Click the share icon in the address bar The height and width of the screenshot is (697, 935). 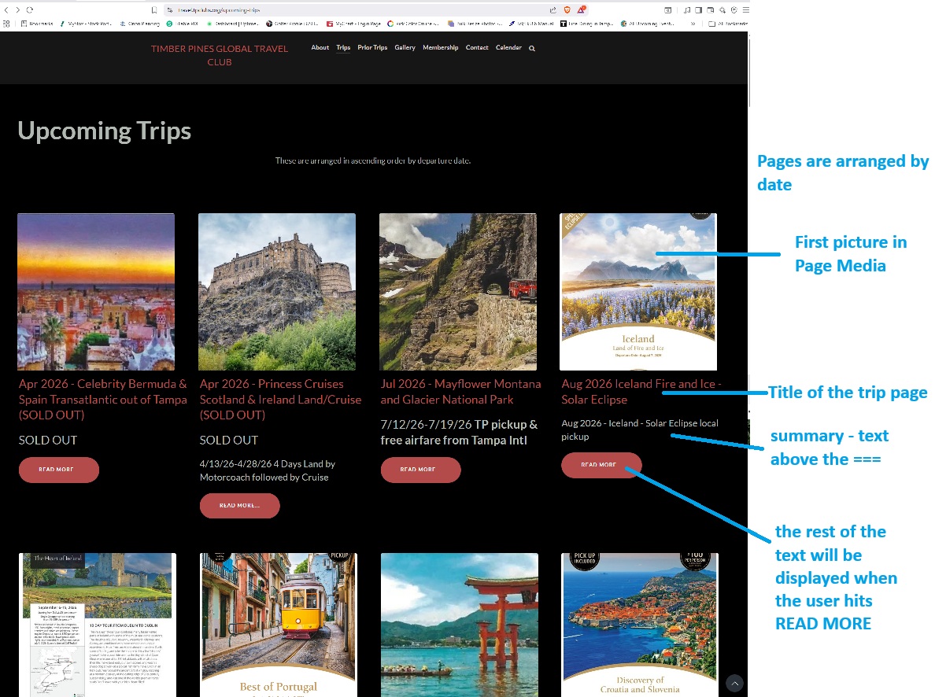tap(552, 9)
